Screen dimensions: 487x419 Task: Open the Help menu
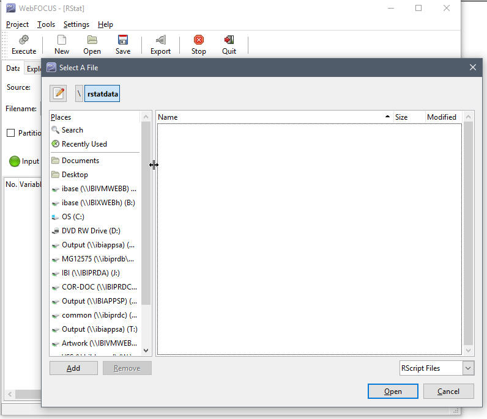(x=105, y=24)
